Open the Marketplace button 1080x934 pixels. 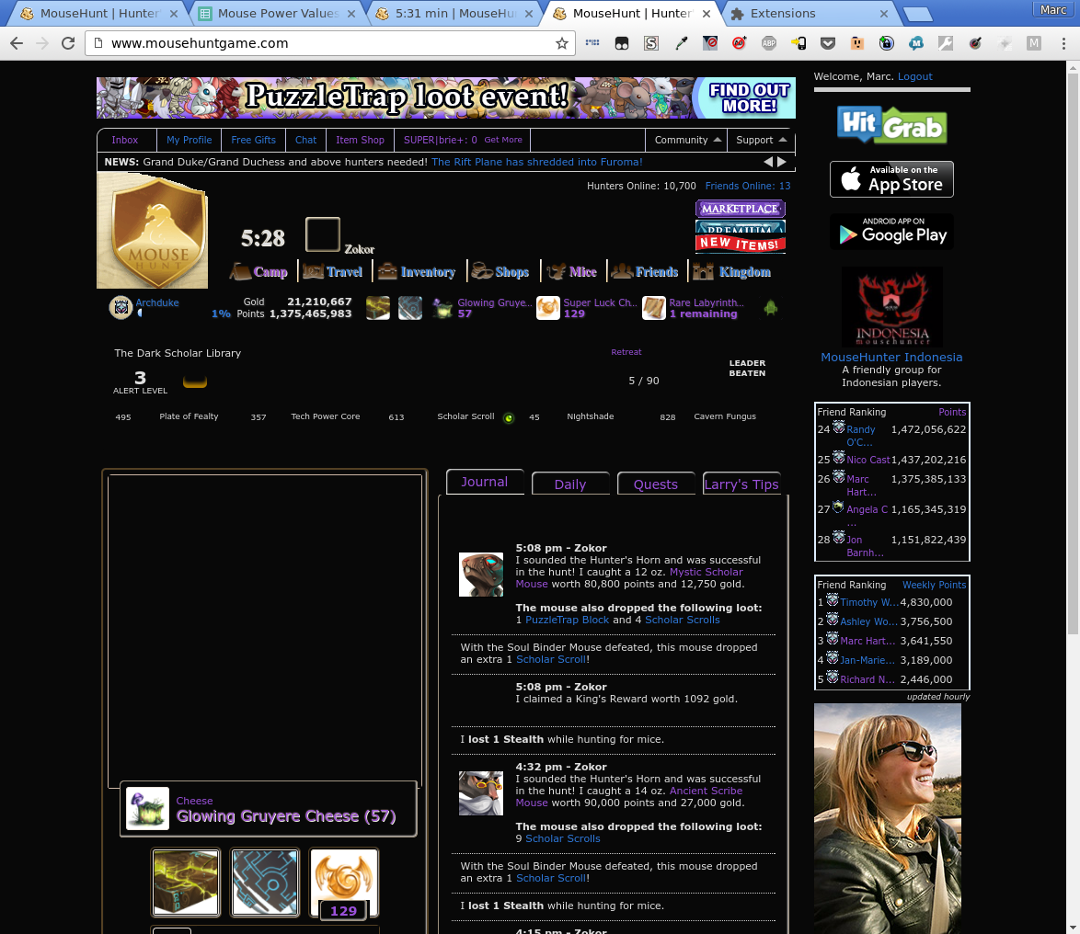pyautogui.click(x=741, y=209)
